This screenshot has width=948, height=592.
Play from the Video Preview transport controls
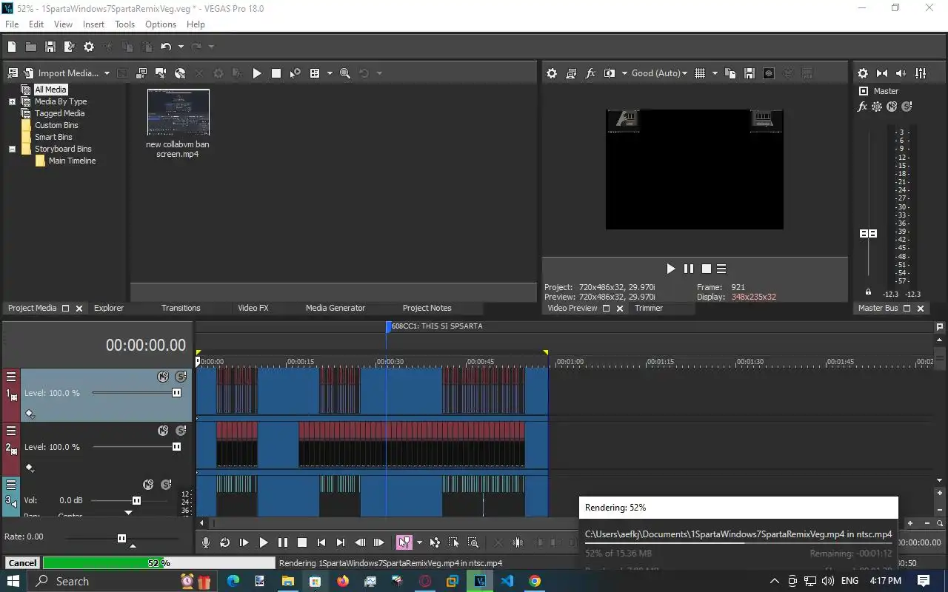(x=671, y=269)
